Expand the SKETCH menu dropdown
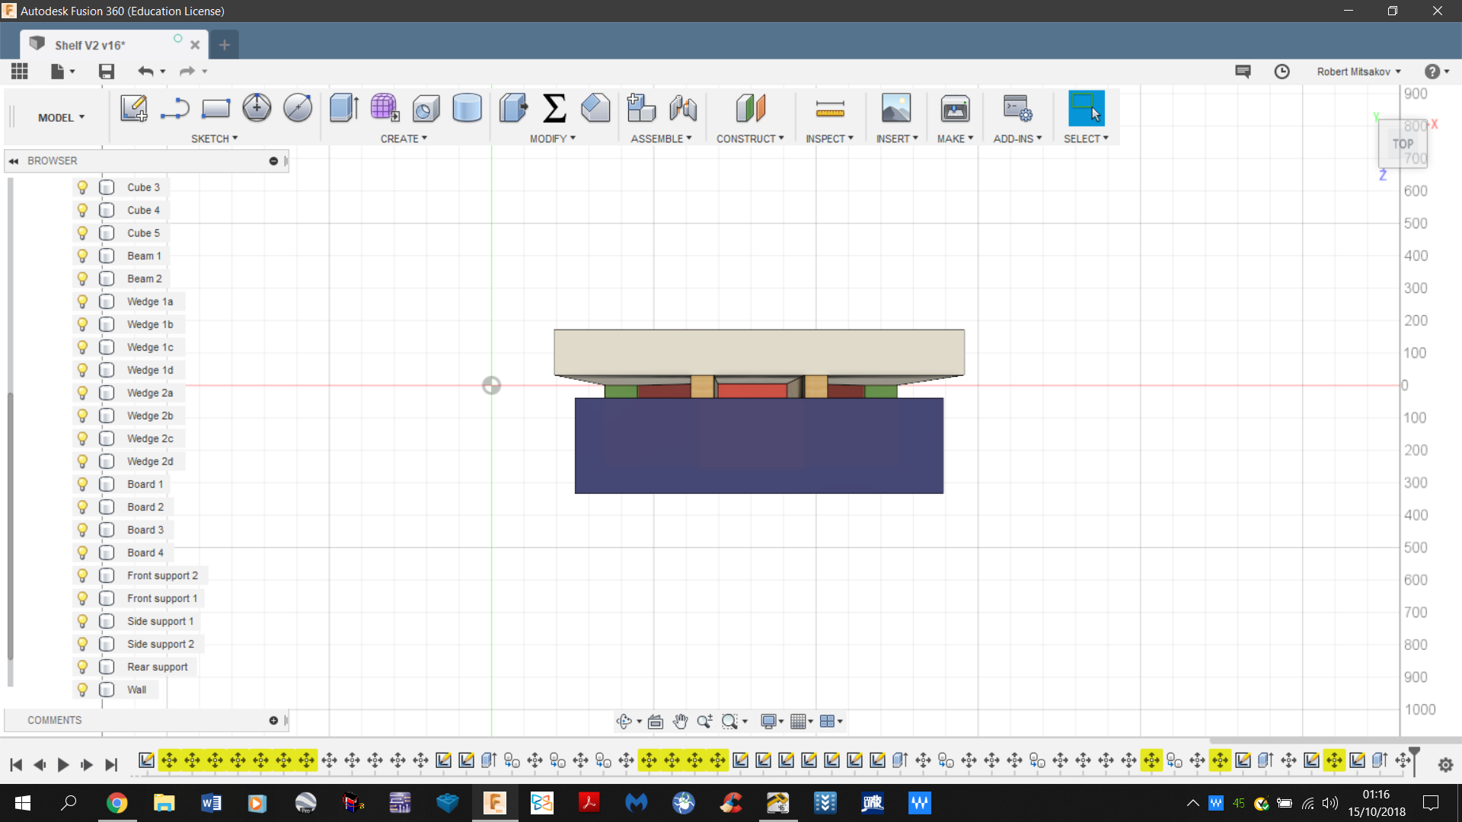 click(215, 139)
